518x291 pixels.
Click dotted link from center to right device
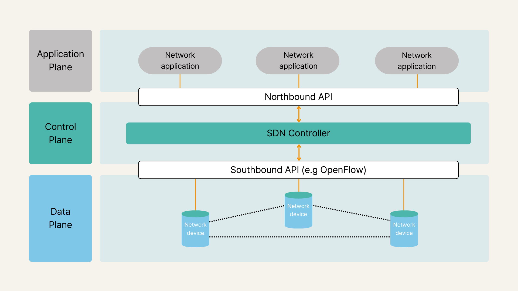coord(352,213)
